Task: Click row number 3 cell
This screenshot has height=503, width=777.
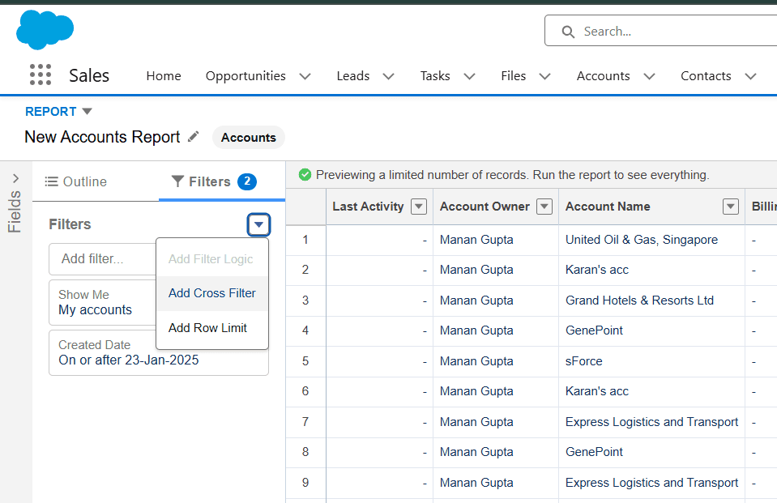Action: (x=305, y=301)
